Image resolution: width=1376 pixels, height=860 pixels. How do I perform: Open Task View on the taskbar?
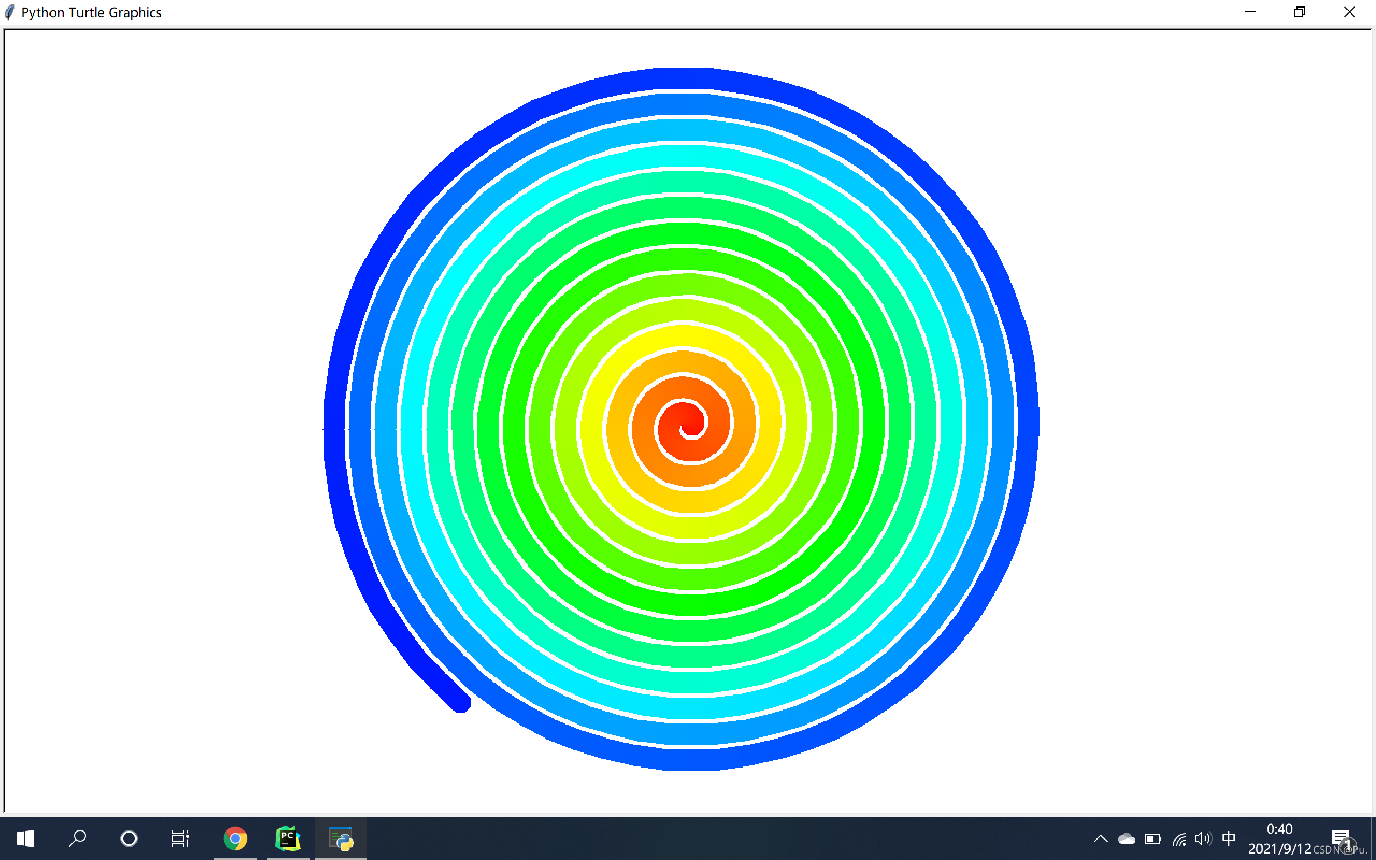point(180,838)
